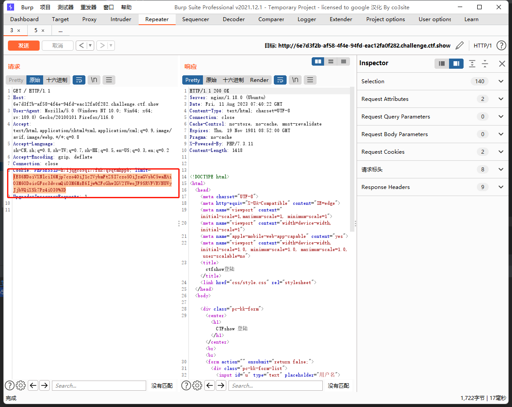Switch request view to 十六进制
Screen dimensions: 512x407
click(57, 80)
